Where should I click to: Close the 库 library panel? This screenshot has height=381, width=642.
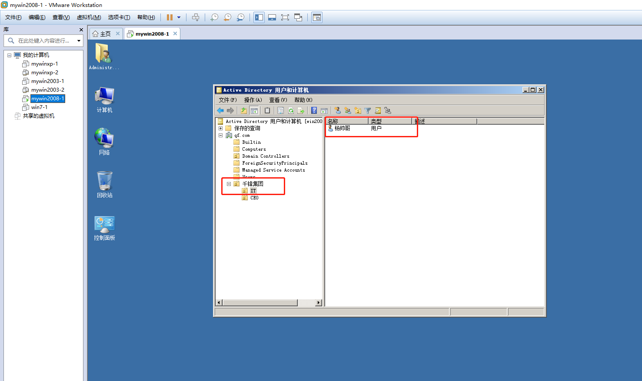[x=81, y=30]
